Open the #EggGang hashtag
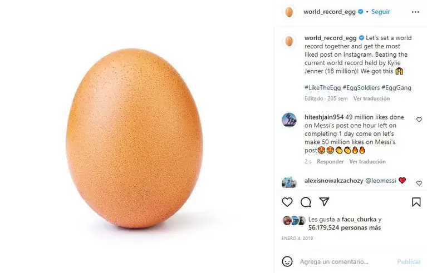427x273 pixels. tap(396, 87)
